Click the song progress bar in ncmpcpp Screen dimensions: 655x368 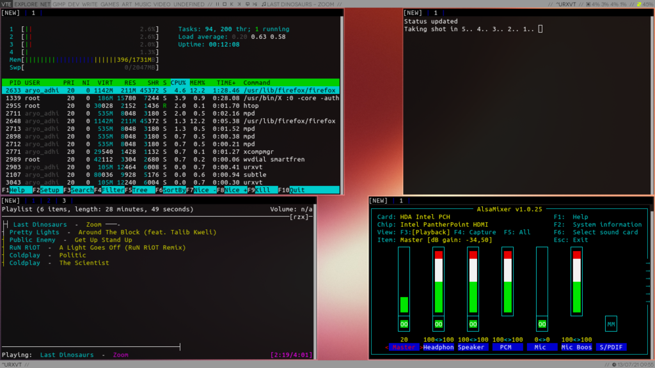[91, 347]
